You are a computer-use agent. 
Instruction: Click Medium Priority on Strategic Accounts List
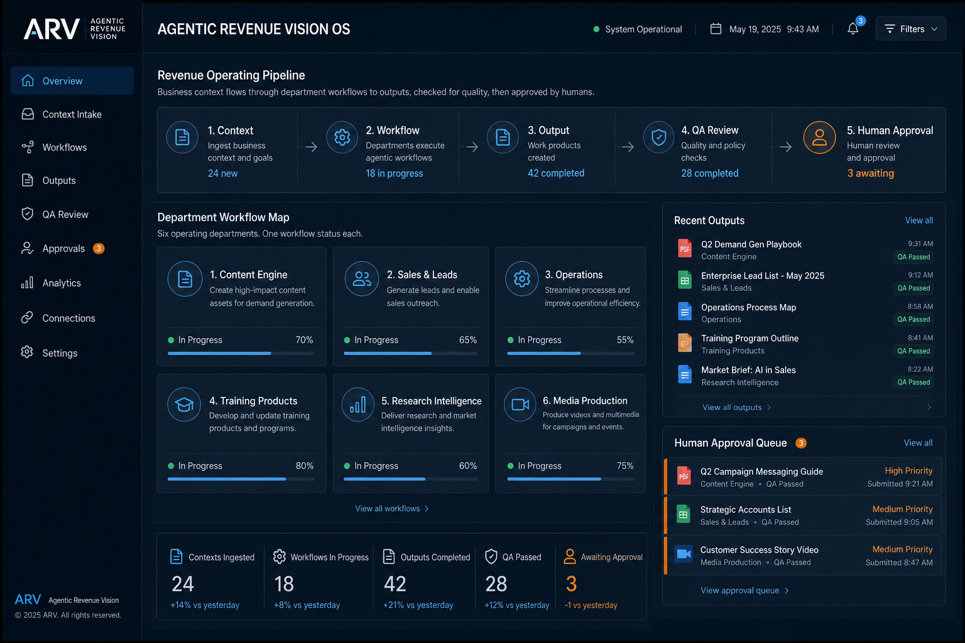coord(902,509)
